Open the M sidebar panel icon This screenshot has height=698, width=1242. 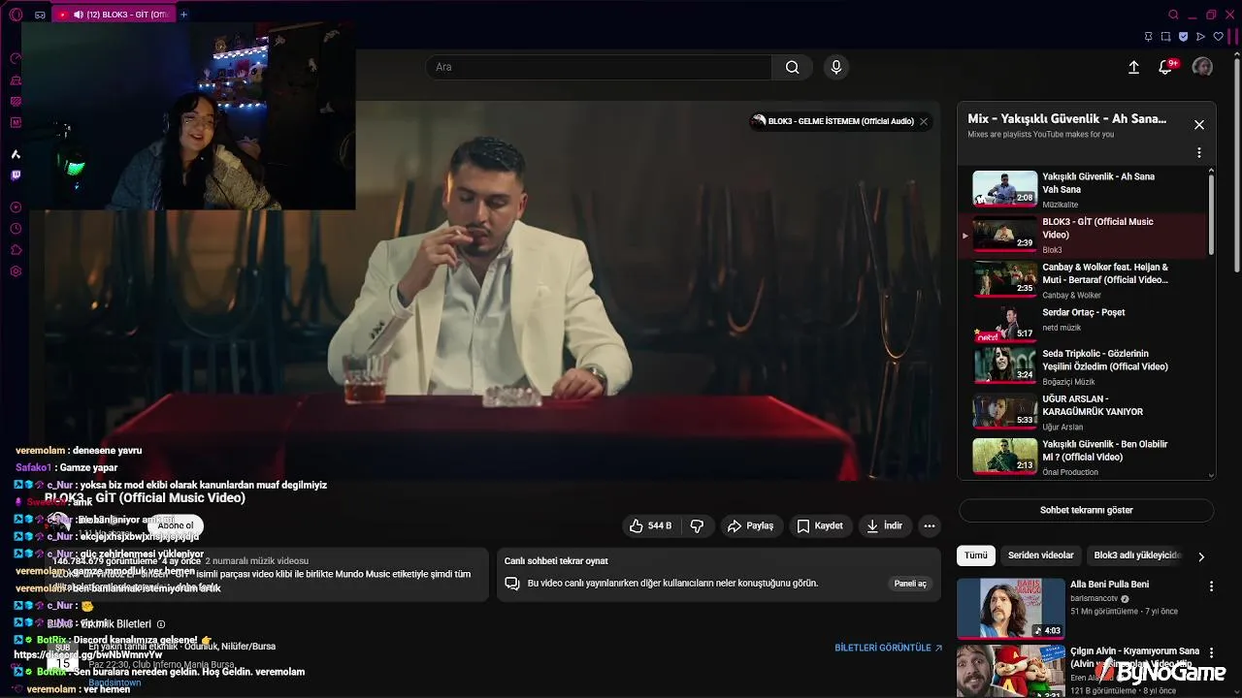pos(16,122)
